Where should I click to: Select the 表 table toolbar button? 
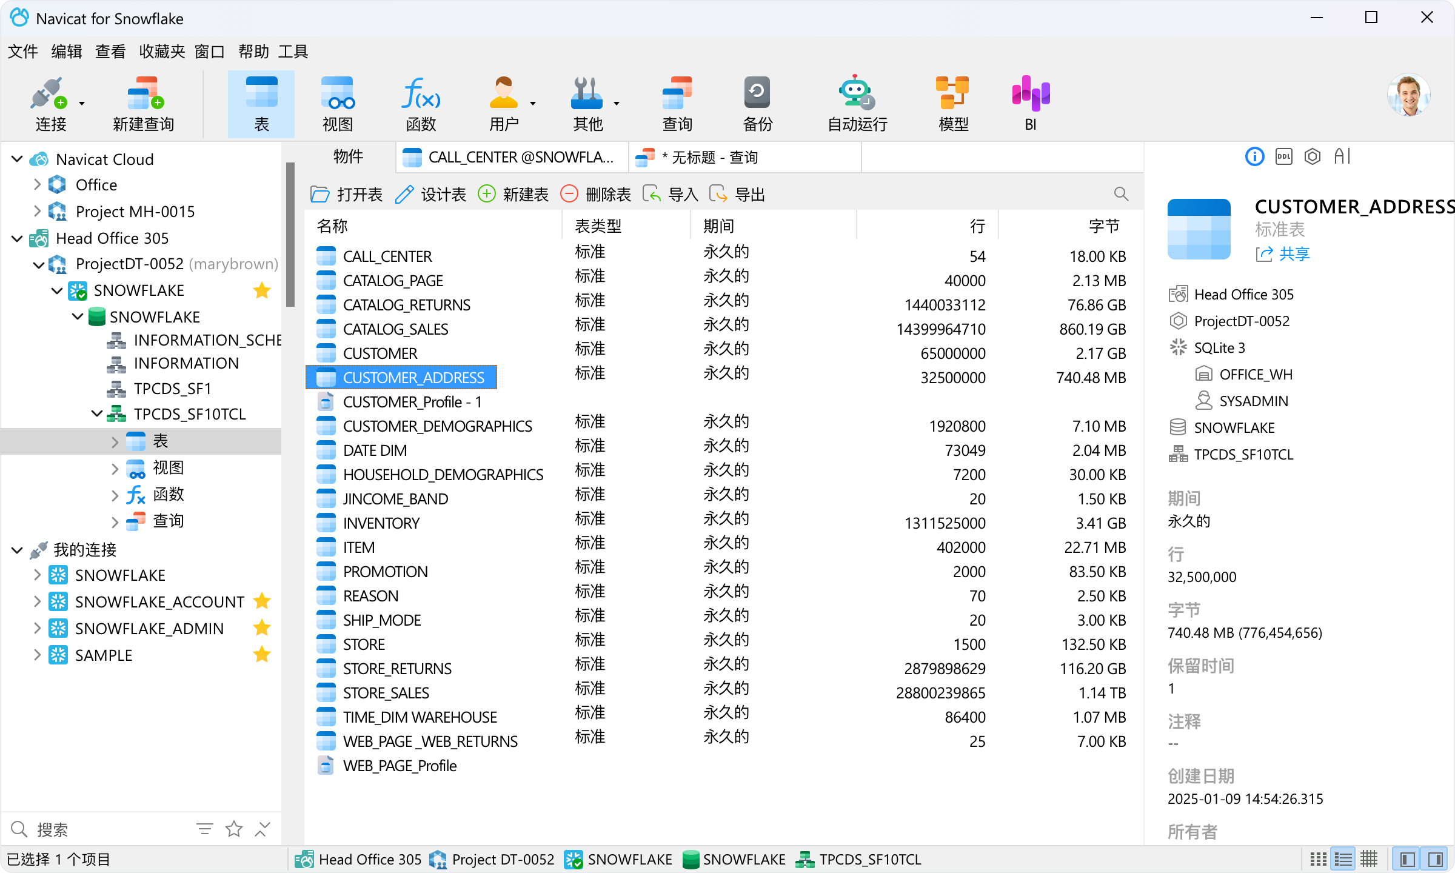coord(261,104)
